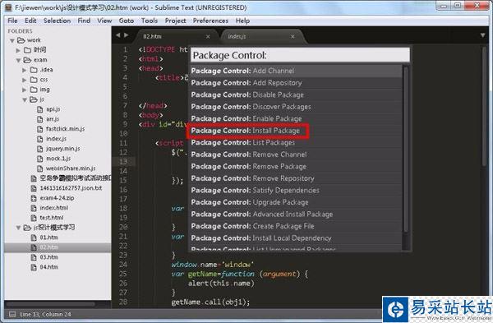This screenshot has height=323, width=493.
Task: Choose Package Control: Advanced Install Package
Action: coord(296,215)
